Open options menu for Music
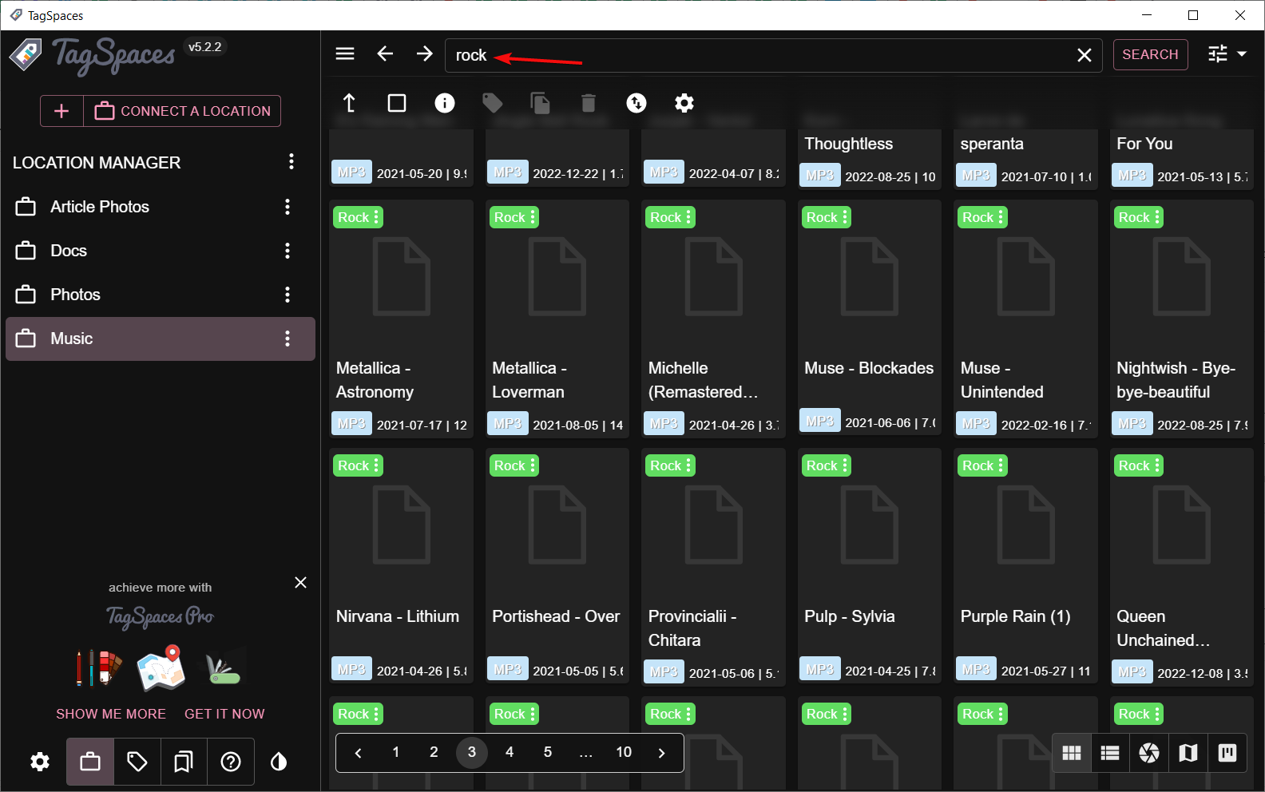 [x=287, y=339]
